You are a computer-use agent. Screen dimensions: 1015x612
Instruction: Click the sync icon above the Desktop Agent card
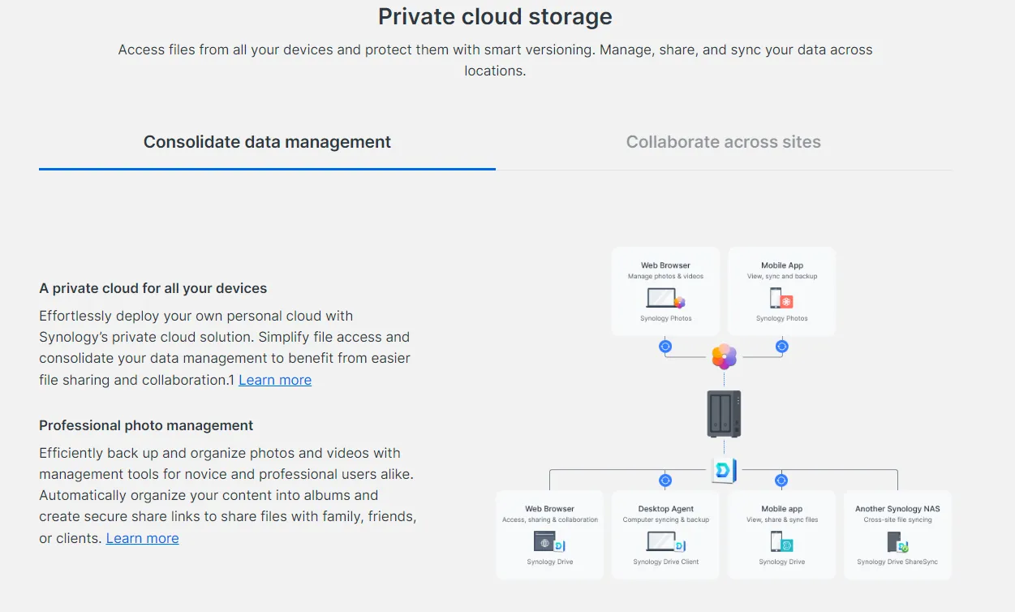665,480
